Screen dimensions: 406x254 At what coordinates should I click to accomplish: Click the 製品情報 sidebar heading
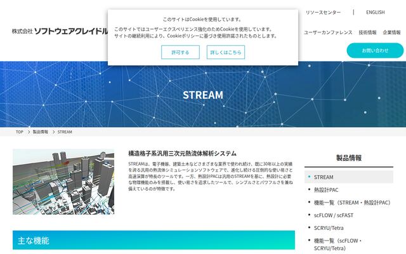pyautogui.click(x=349, y=158)
